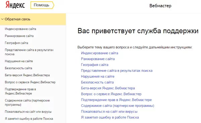Follow the География сайта link in main content
This screenshot has width=201, height=123.
tap(95, 65)
